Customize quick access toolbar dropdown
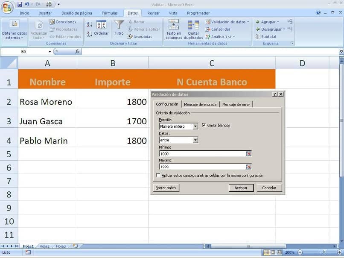Viewport: 344px width, 258px height. [58, 4]
